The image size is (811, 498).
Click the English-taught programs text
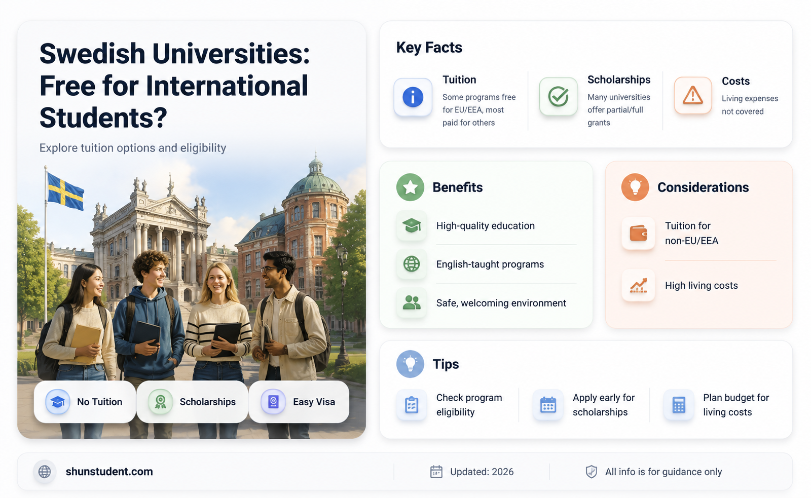(x=490, y=264)
